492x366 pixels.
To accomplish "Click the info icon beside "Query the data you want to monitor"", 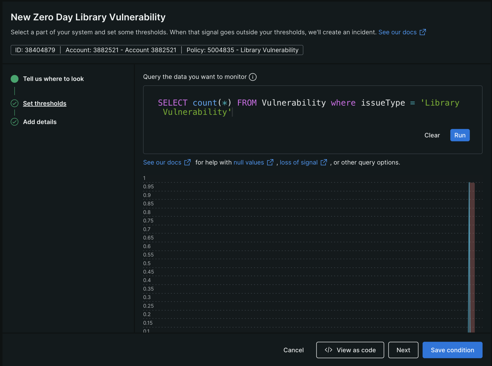I will pos(253,77).
